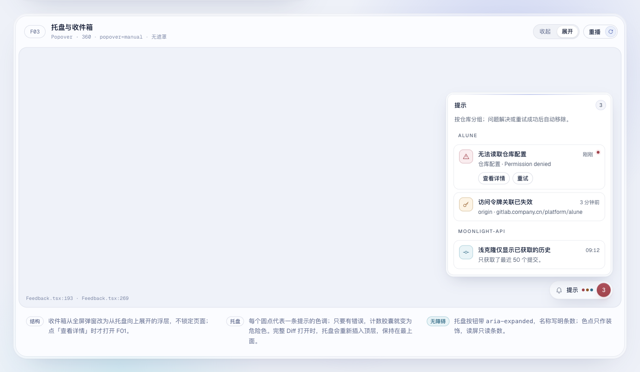Image resolution: width=640 pixels, height=372 pixels.
Task: Click the 刚刚 timestamp
Action: point(588,154)
